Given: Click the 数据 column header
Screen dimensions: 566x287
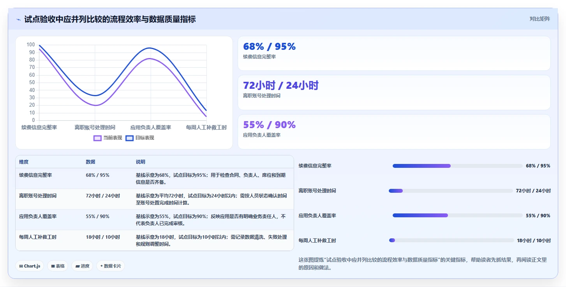Looking at the screenshot, I should pos(90,162).
